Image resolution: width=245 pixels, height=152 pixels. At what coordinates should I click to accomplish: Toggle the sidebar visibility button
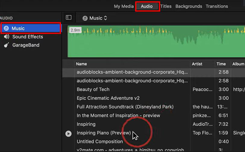[69, 17]
